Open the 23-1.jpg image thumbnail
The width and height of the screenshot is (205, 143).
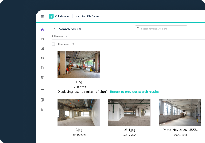[x=129, y=112]
